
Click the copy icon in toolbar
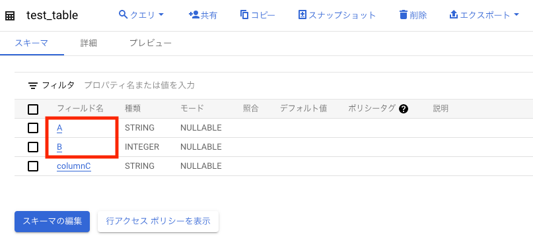click(244, 15)
